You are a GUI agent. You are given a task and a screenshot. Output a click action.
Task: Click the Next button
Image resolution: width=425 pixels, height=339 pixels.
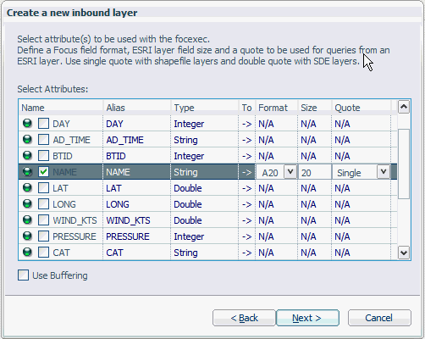307,318
